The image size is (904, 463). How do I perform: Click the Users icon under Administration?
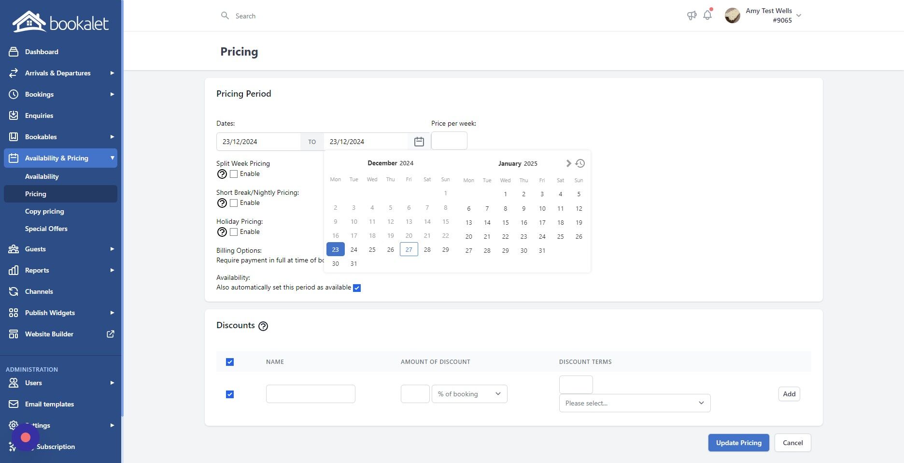14,383
